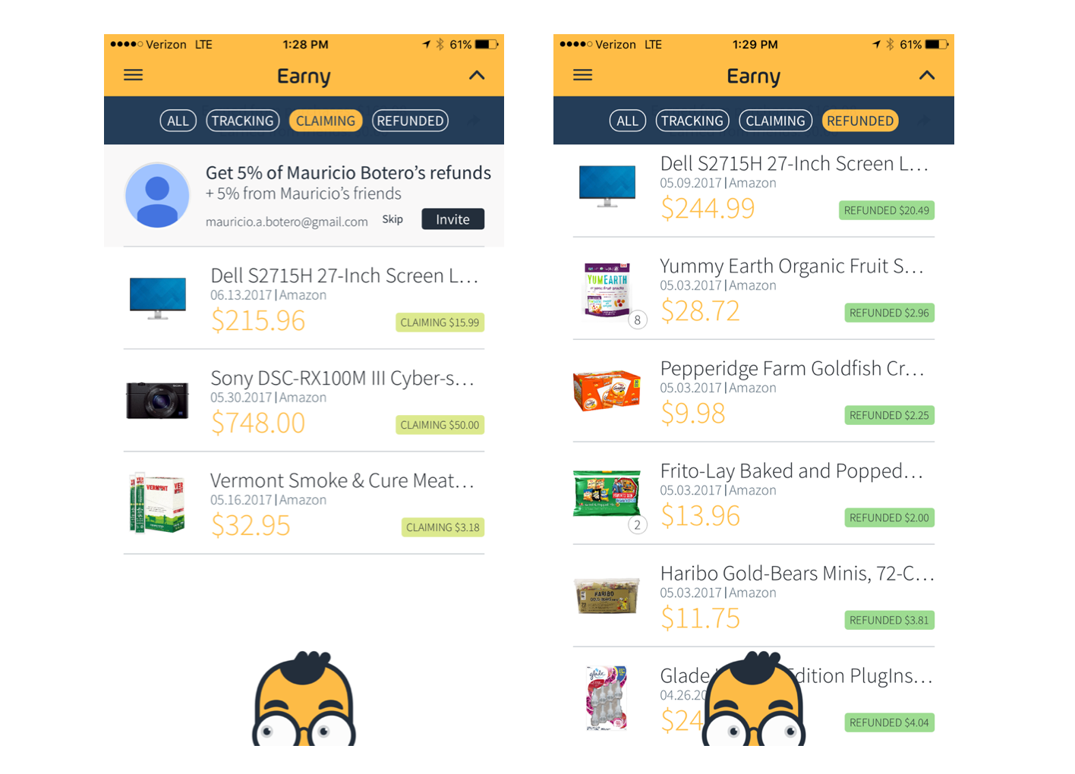Viewport: 1075px width, 774px height.
Task: Select REFUNDED filter on right screen
Action: 860,121
